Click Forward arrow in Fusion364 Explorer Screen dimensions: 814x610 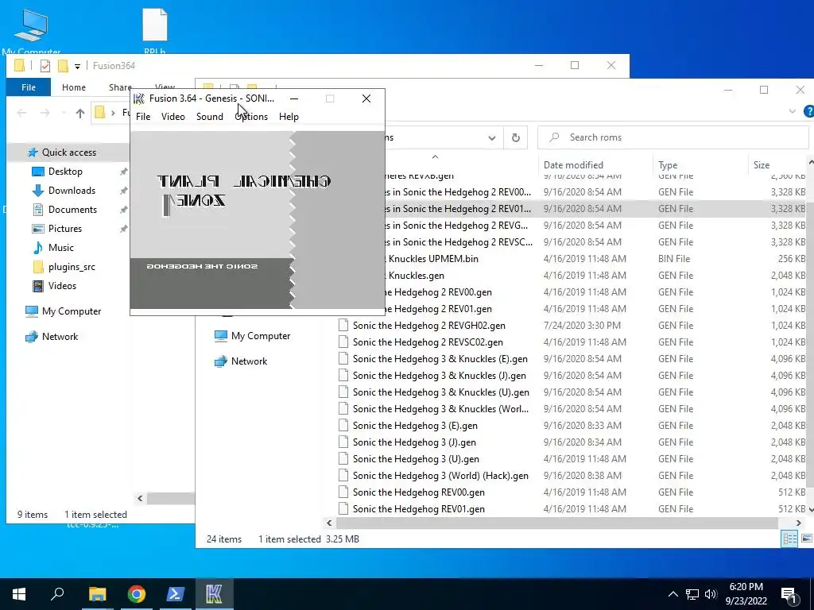click(x=45, y=113)
